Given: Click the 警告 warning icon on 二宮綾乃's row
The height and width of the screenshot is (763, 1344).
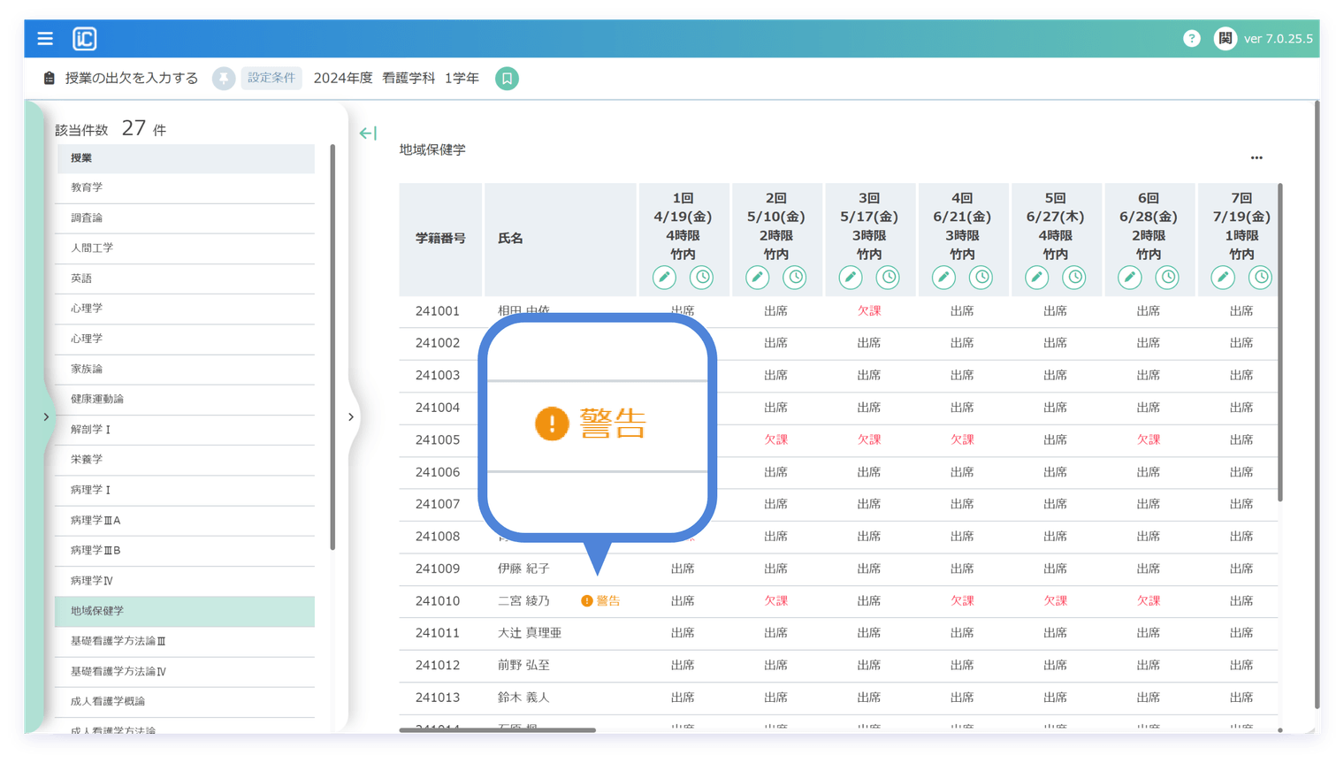Looking at the screenshot, I should tap(586, 600).
